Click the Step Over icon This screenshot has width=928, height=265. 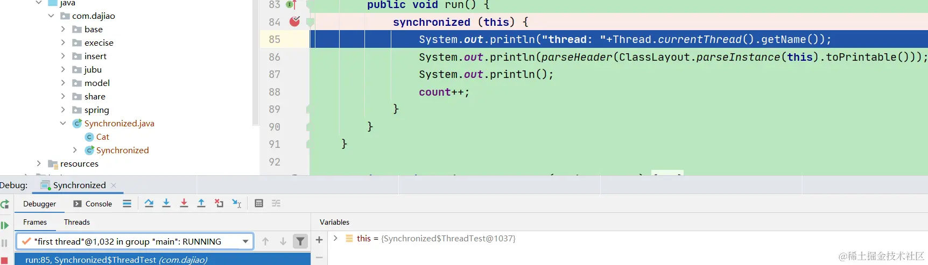(149, 203)
